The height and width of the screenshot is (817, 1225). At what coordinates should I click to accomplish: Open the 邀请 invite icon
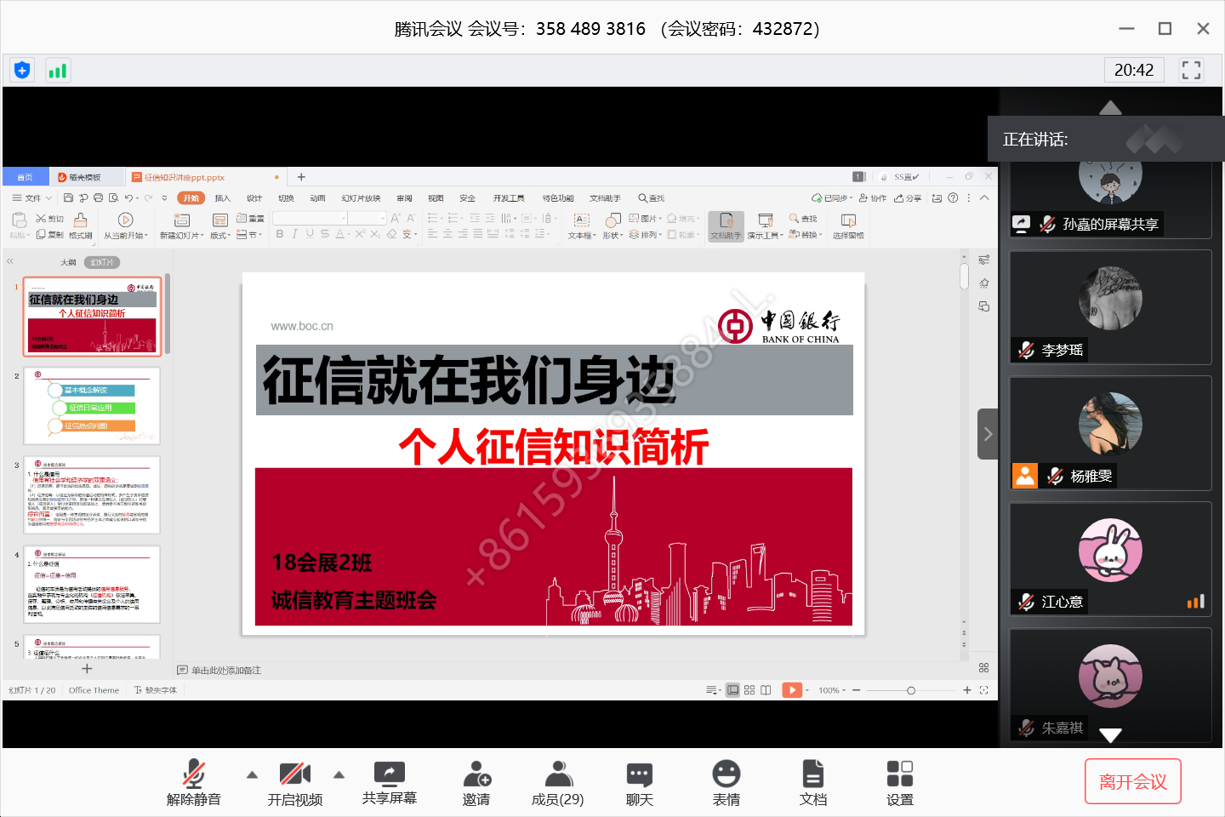click(x=476, y=782)
